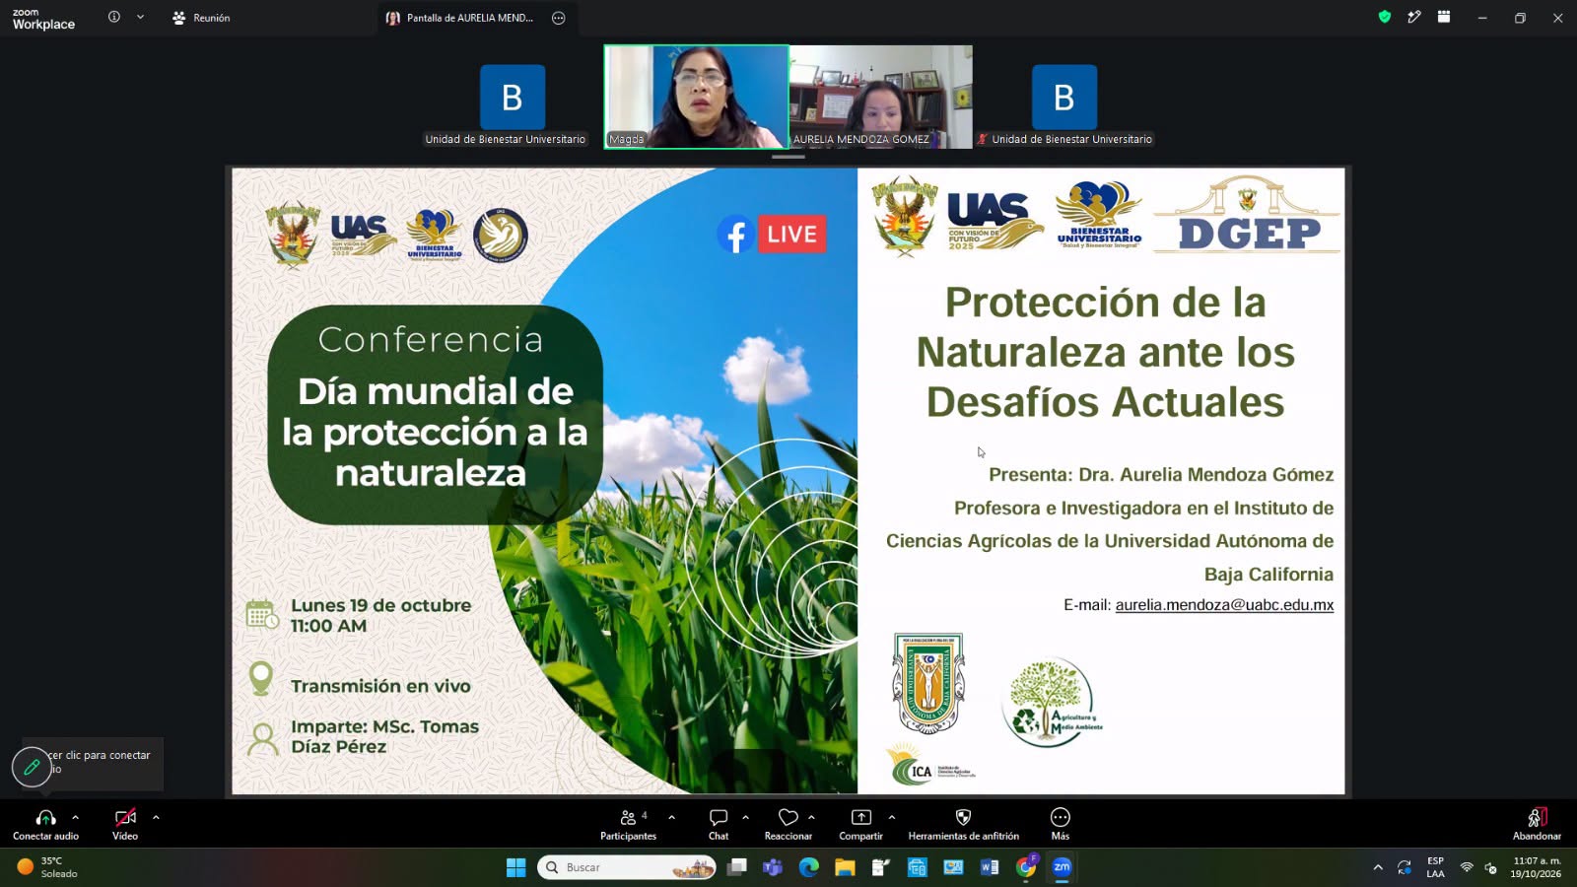Show hidden system tray icons

point(1378,867)
